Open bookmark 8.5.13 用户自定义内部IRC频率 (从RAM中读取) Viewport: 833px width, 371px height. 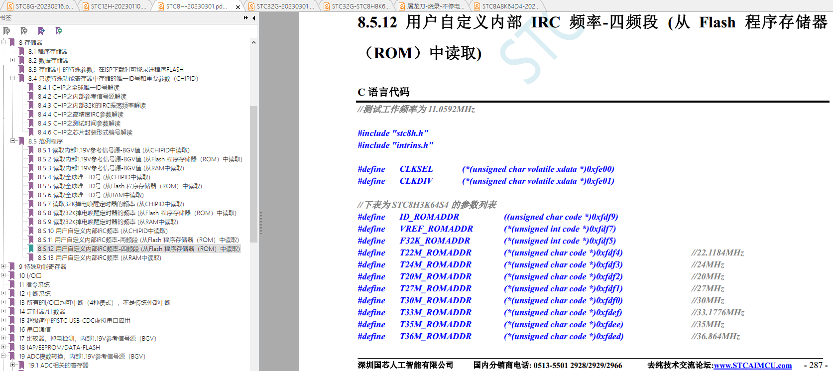coord(100,258)
